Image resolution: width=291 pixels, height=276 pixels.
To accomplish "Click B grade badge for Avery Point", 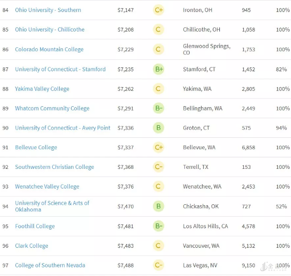I will pos(159,128).
